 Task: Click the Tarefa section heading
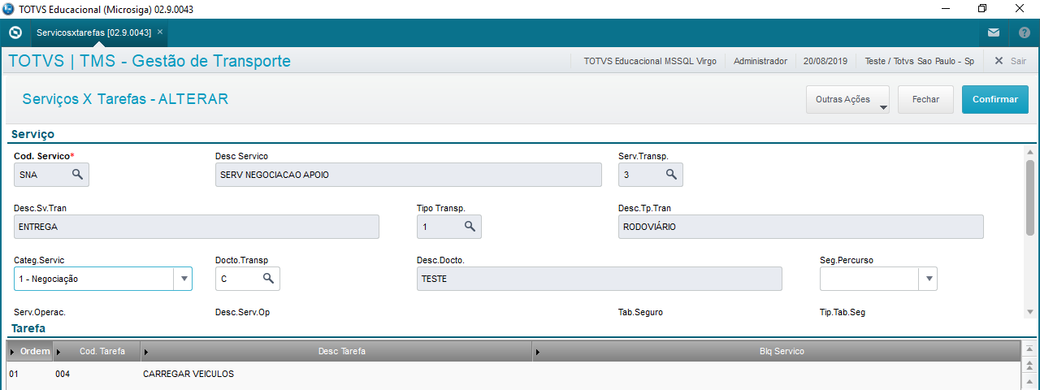coord(28,328)
